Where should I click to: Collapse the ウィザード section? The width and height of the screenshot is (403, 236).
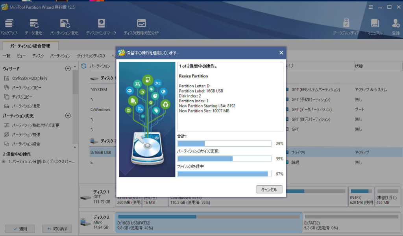tap(68, 68)
